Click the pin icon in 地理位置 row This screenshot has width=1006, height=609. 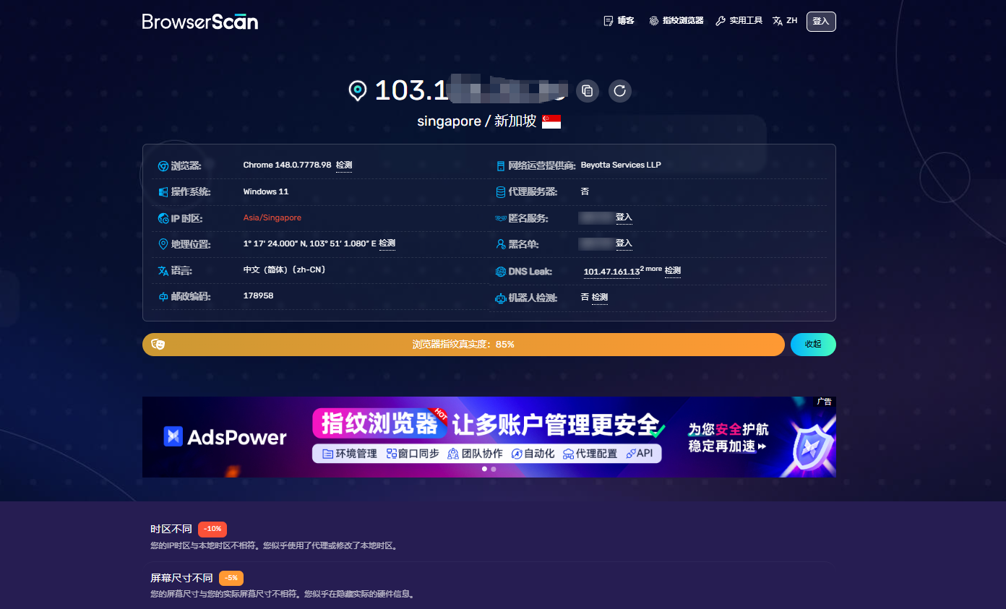click(x=163, y=244)
